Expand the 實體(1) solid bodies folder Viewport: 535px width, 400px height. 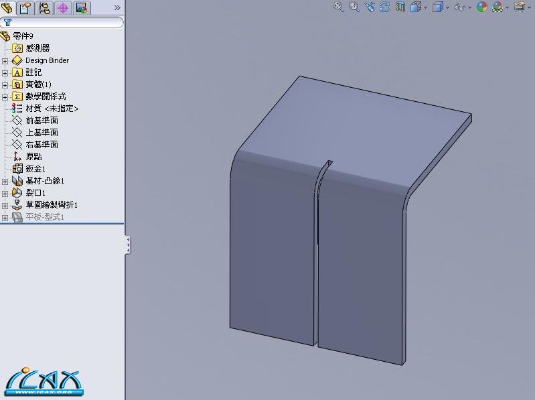coord(5,85)
